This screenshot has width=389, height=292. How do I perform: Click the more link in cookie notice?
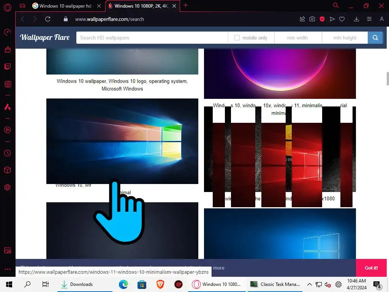click(218, 268)
